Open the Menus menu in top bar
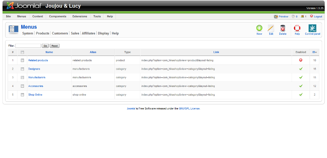327x158 pixels. [22, 16]
